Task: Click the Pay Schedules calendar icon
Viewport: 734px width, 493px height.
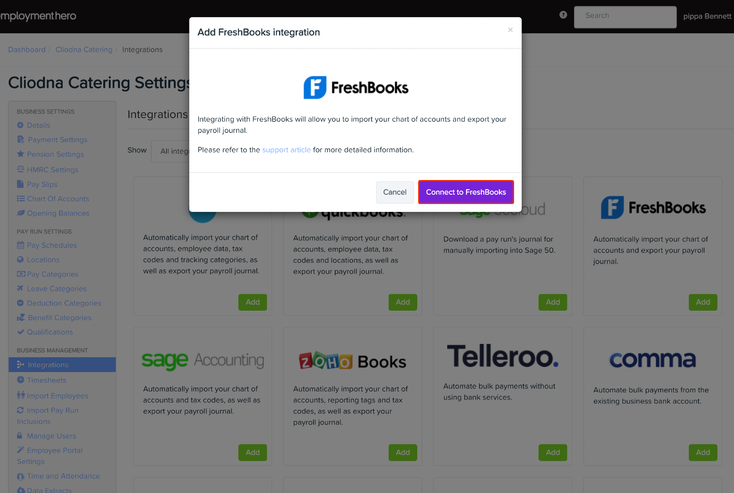Action: click(x=20, y=245)
